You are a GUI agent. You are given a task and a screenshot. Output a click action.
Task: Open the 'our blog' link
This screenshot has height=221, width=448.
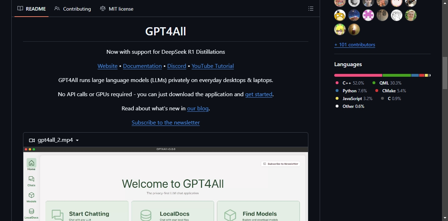tap(198, 108)
